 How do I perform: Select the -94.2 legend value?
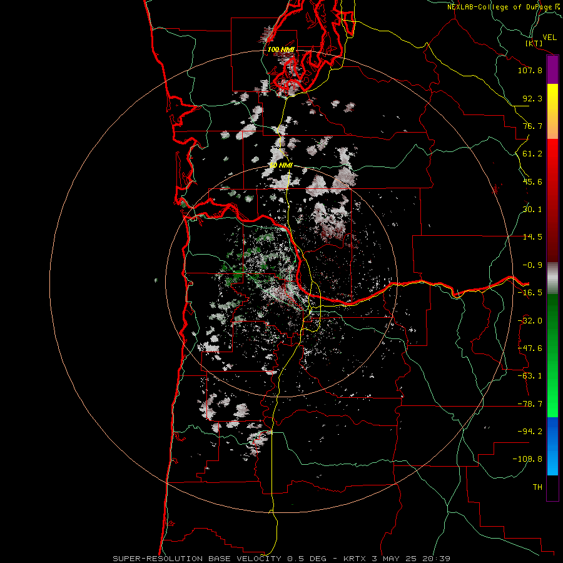530,431
